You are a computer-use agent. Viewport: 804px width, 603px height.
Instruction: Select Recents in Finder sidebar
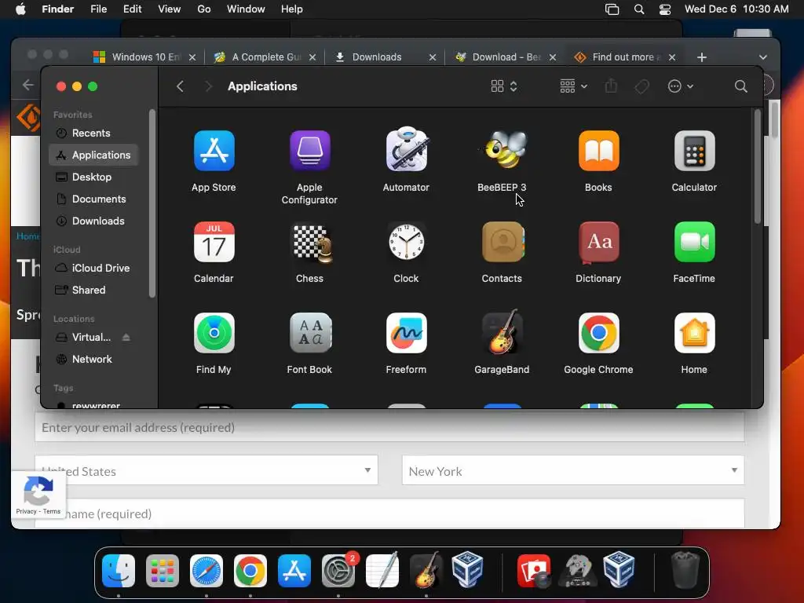click(91, 133)
